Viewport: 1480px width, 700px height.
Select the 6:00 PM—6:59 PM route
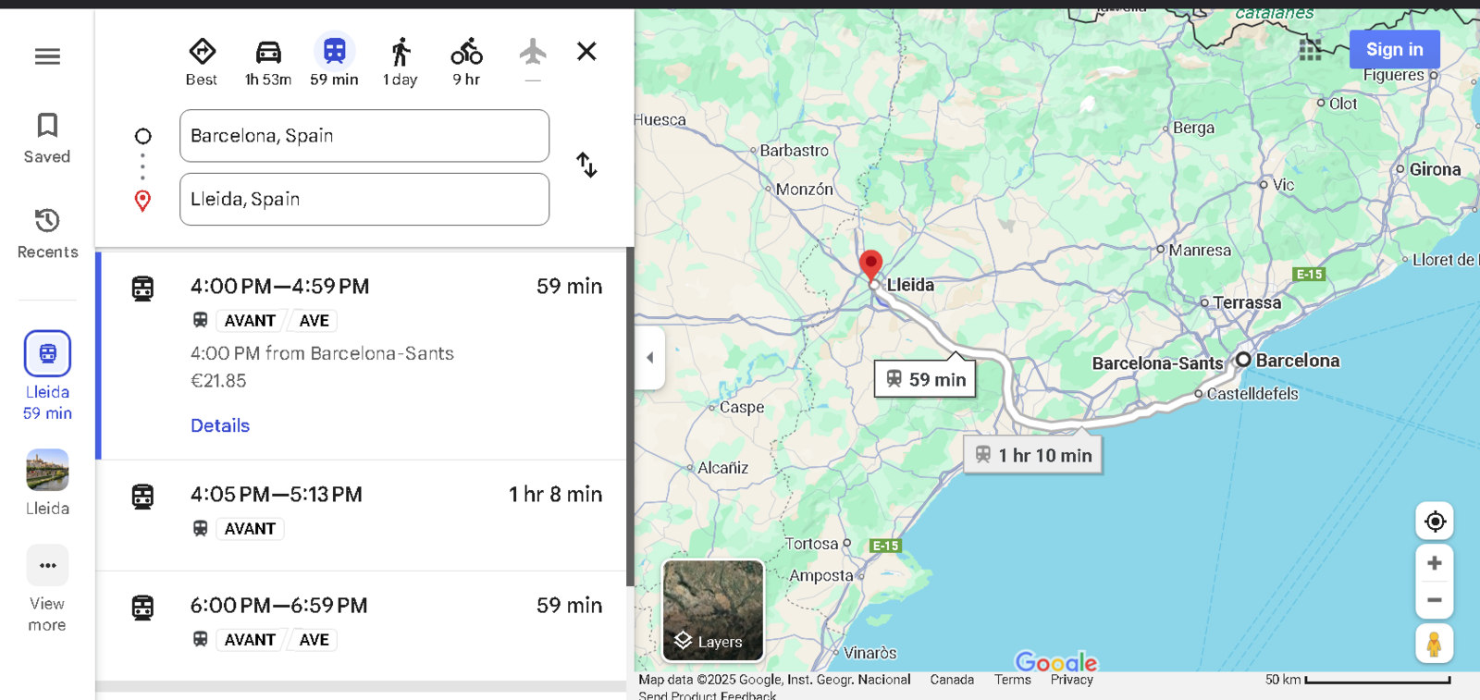point(363,626)
